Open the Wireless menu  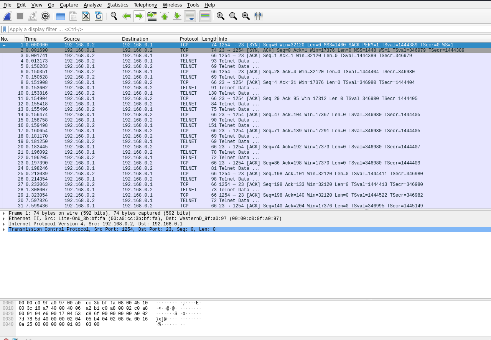coord(172,5)
